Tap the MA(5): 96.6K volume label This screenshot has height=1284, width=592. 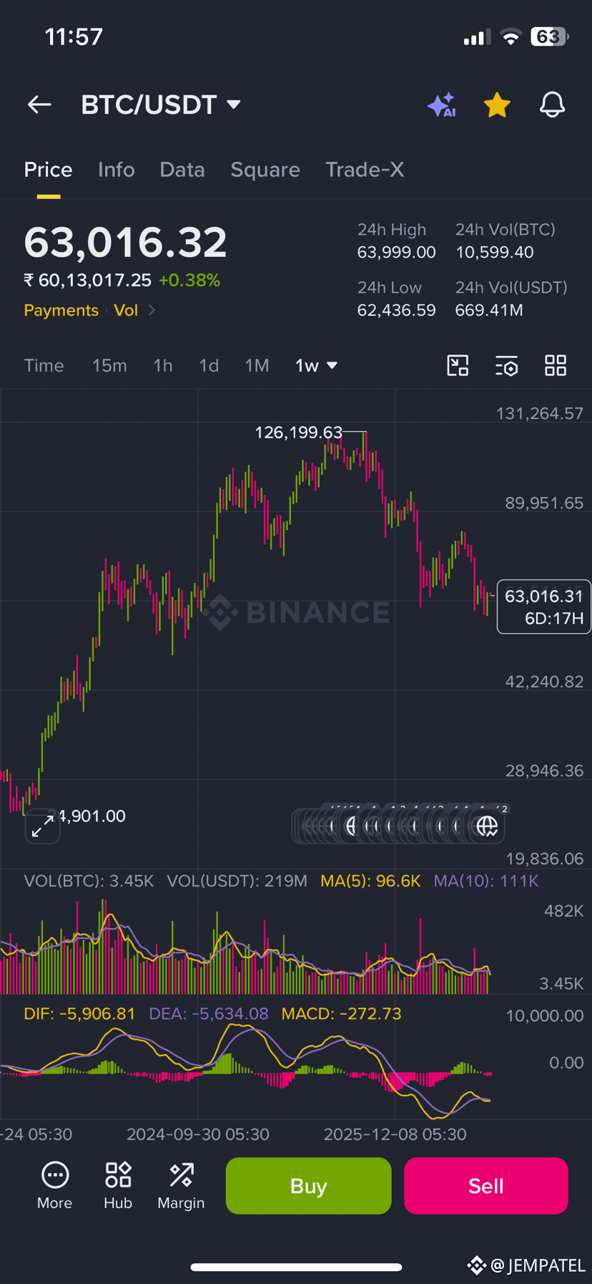click(x=370, y=881)
